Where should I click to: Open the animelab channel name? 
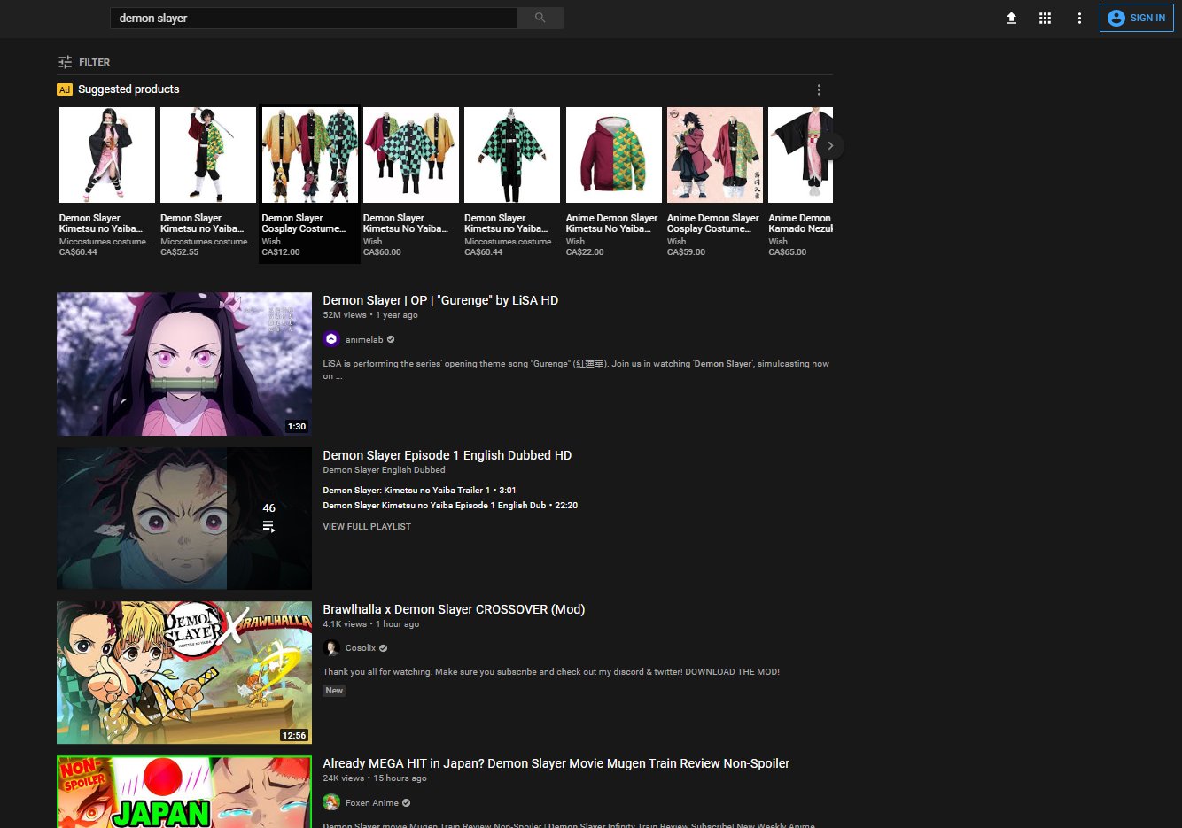click(x=364, y=339)
